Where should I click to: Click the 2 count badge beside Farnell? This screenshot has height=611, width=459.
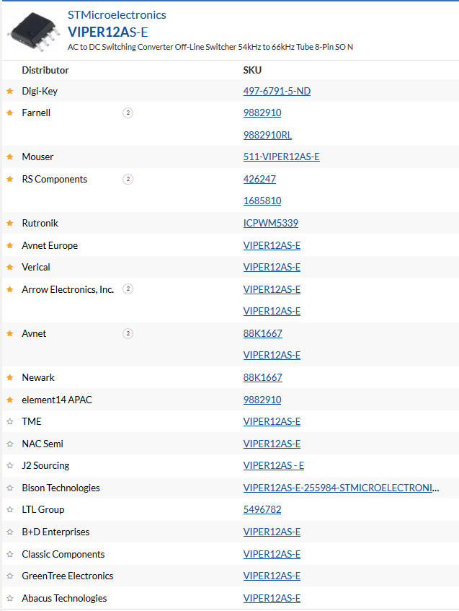[x=128, y=113]
